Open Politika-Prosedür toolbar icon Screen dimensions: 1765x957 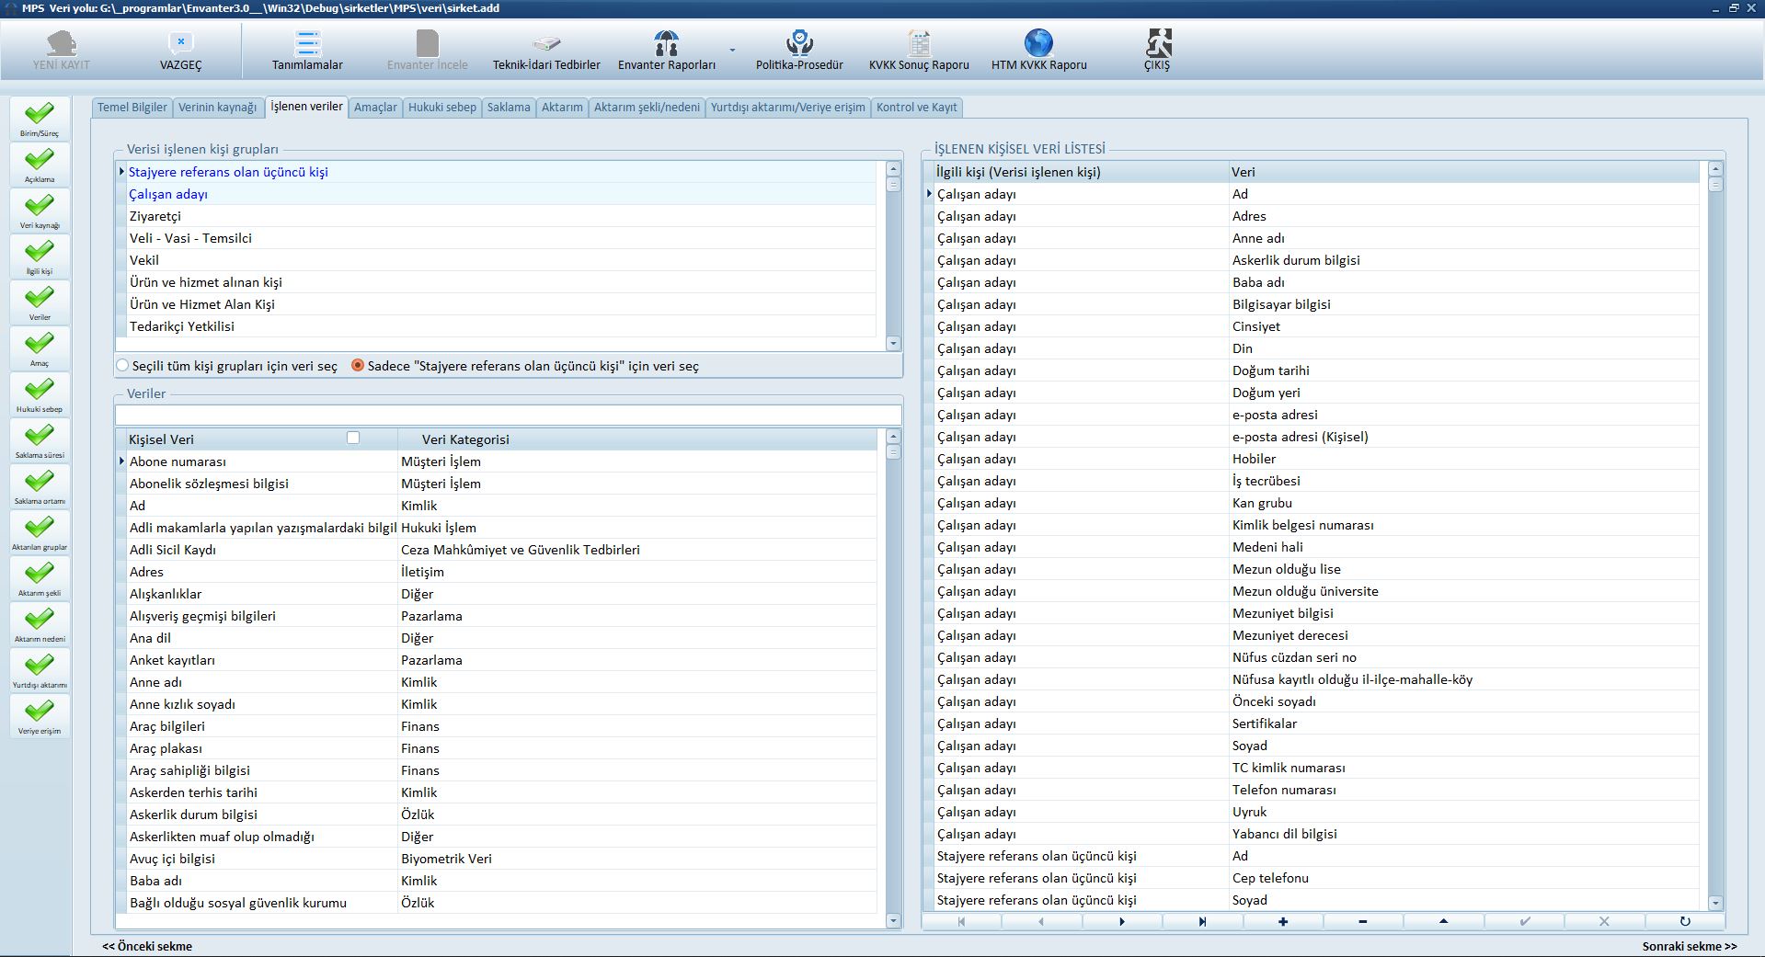point(799,42)
